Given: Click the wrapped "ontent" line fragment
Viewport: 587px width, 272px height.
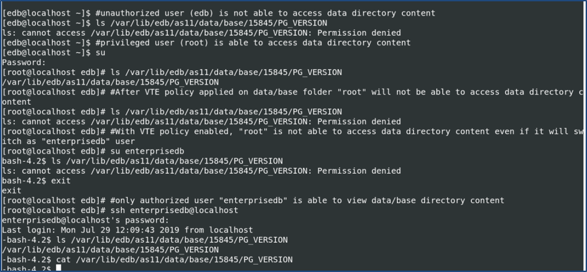Looking at the screenshot, I should tap(17, 101).
